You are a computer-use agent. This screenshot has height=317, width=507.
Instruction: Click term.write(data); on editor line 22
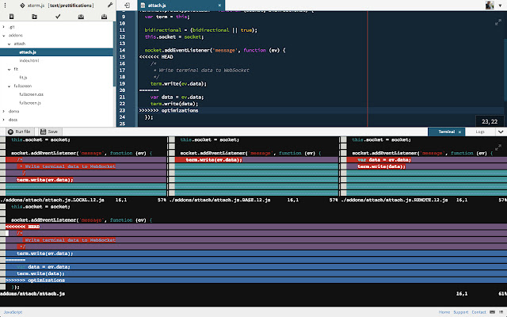tap(174, 104)
